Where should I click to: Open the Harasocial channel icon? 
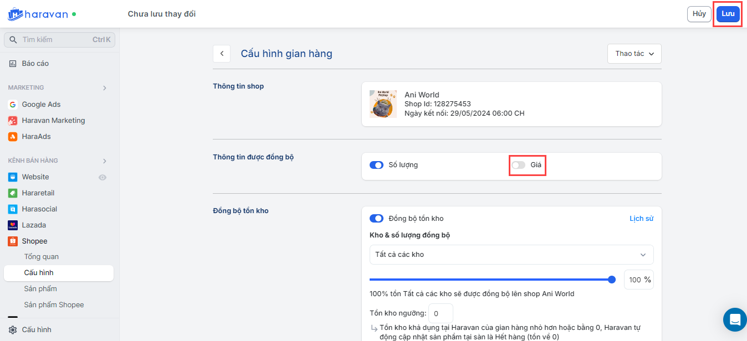(x=13, y=209)
